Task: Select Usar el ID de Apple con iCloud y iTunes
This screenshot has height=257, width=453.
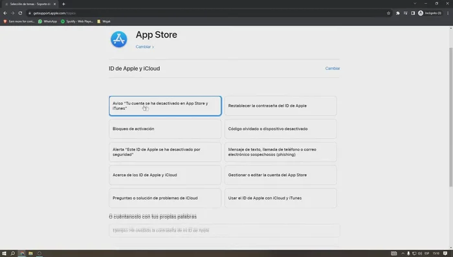Action: (280, 198)
